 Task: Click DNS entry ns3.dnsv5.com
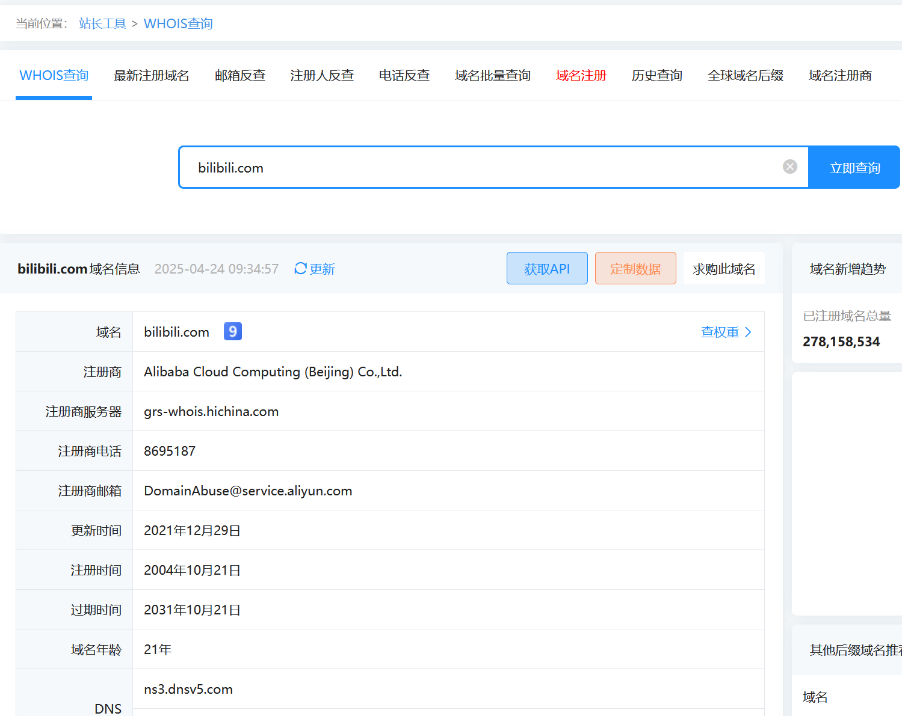[x=188, y=689]
